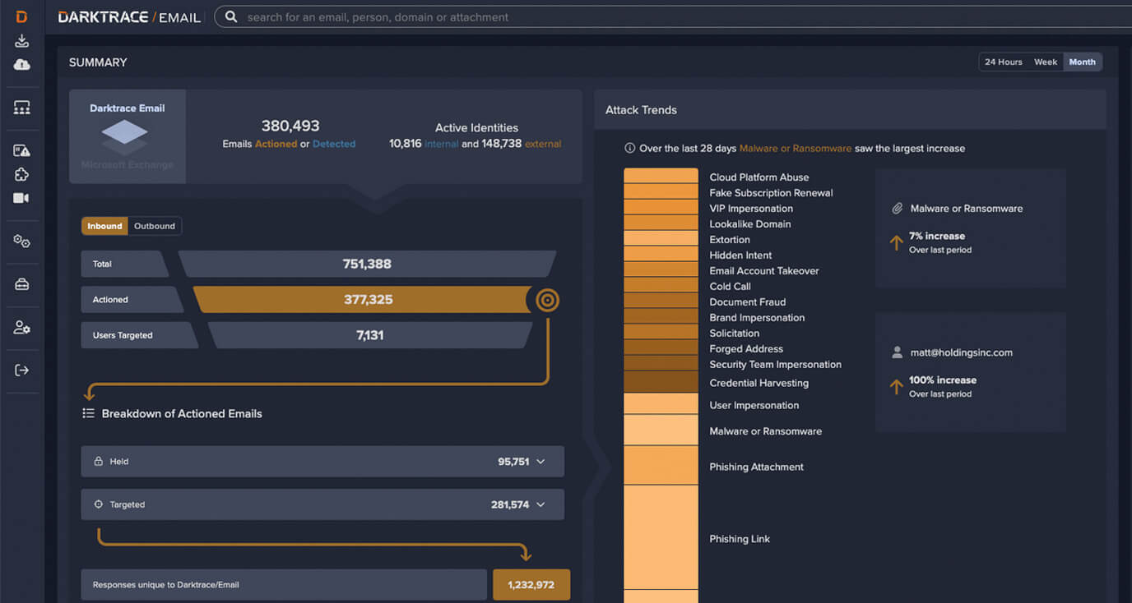
Task: Click the Phishing Link color segment
Action: tap(661, 537)
